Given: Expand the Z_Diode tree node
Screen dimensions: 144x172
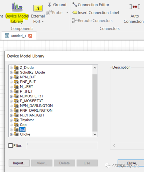Looking at the screenshot, I should click(x=11, y=68).
